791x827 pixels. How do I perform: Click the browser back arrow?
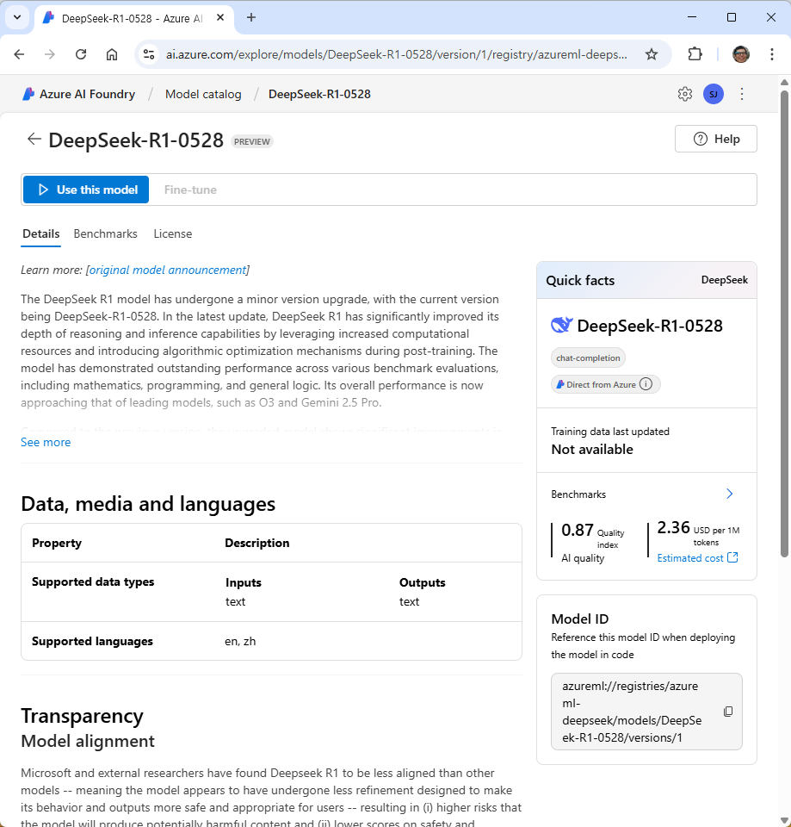coord(20,54)
